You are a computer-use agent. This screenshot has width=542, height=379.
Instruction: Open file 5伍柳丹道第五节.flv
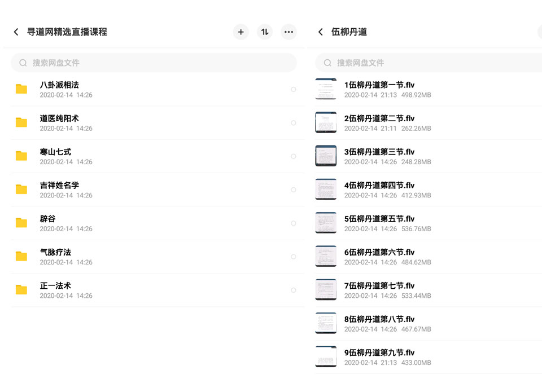(429, 223)
